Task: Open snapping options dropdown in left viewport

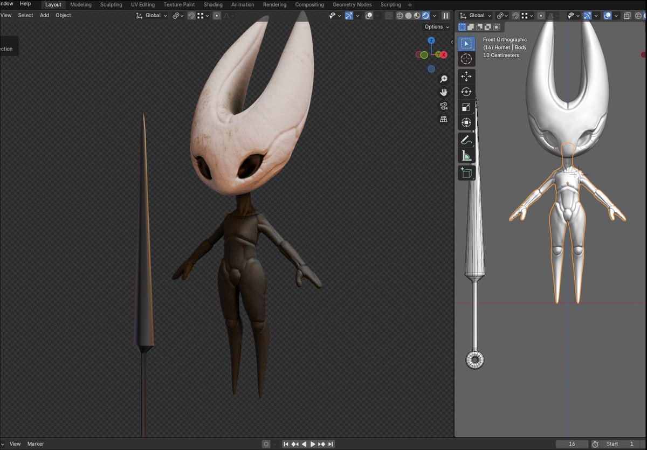Action: pyautogui.click(x=203, y=16)
